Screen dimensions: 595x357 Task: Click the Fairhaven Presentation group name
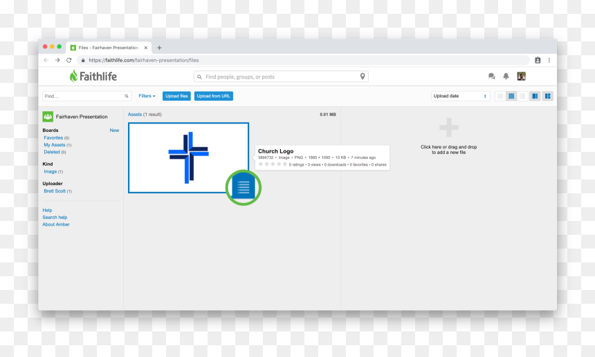pyautogui.click(x=82, y=117)
